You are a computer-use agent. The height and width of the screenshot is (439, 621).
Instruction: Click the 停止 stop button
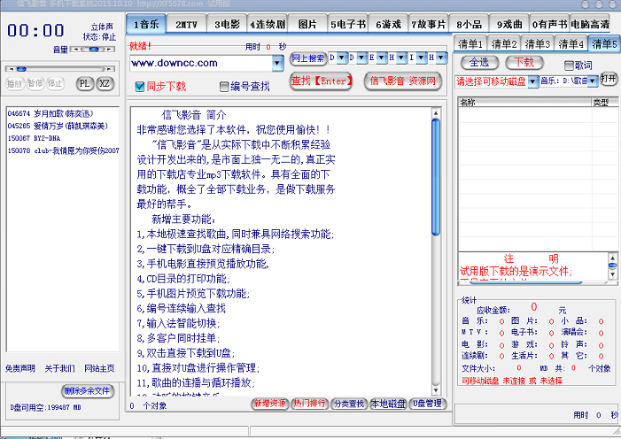[x=55, y=83]
